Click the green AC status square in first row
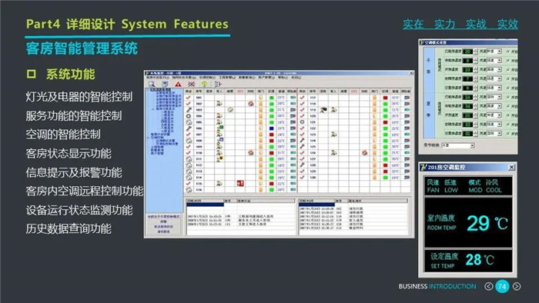The width and height of the screenshot is (539, 303). click(x=272, y=98)
